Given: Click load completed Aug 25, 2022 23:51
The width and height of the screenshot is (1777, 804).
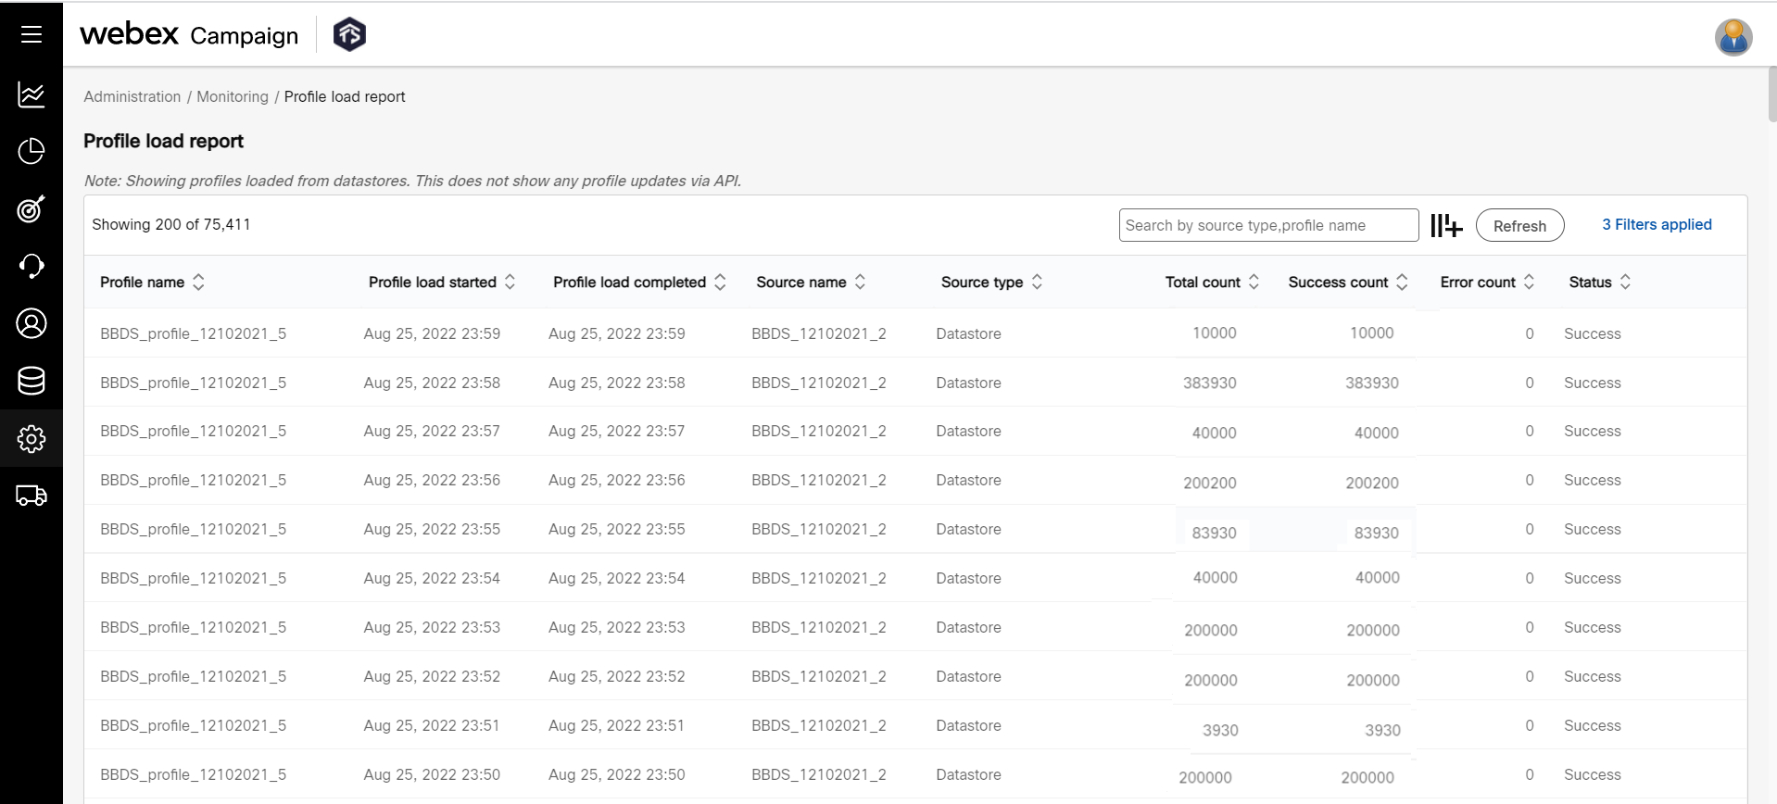Looking at the screenshot, I should (x=617, y=725).
